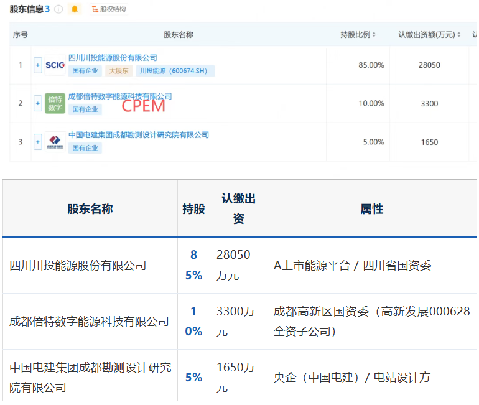The width and height of the screenshot is (479, 405).
Task: Open 川投能源 (600674.SH) stock tag
Action: [x=175, y=71]
